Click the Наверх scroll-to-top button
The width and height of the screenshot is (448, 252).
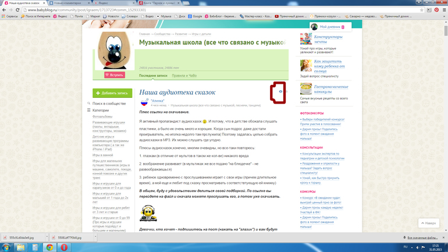[x=429, y=223]
